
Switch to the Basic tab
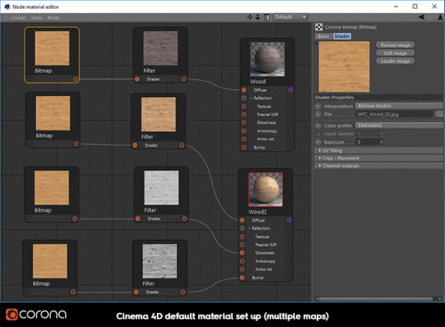pyautogui.click(x=323, y=36)
